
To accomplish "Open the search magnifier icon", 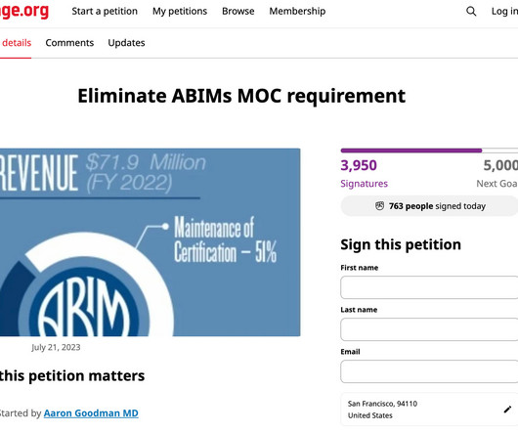I will pyautogui.click(x=471, y=11).
